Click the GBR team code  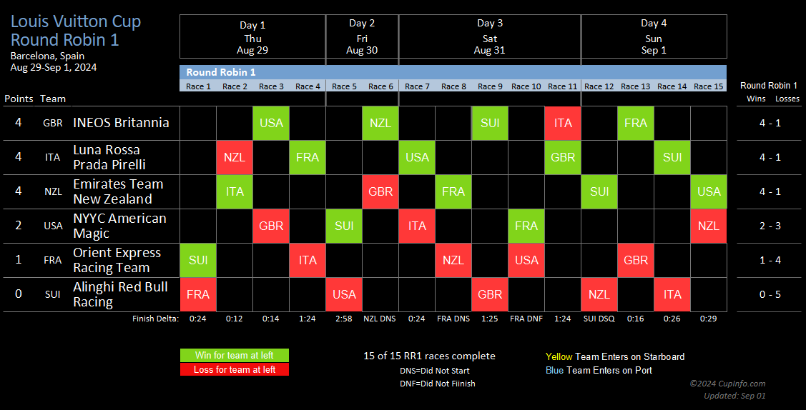click(52, 123)
